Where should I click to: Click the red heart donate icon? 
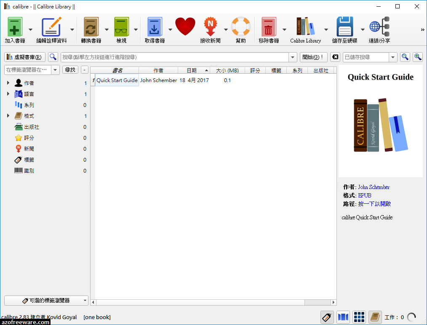click(x=185, y=27)
